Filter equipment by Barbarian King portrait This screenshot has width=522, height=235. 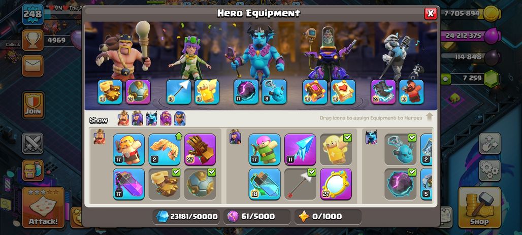(123, 118)
